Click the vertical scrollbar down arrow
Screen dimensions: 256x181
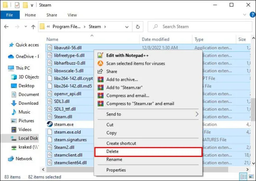click(x=253, y=163)
